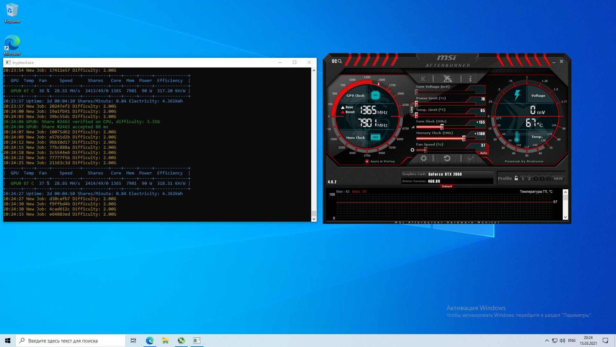Toggle Apply at Startup in Afterburner
This screenshot has width=616, height=347.
point(367,161)
